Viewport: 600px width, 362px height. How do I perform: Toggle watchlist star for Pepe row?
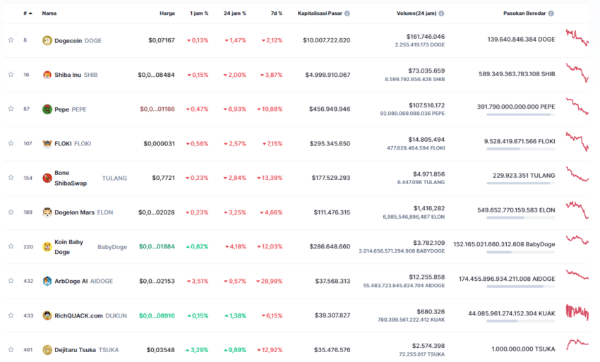11,109
